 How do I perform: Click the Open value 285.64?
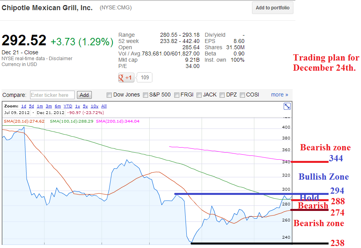191,47
